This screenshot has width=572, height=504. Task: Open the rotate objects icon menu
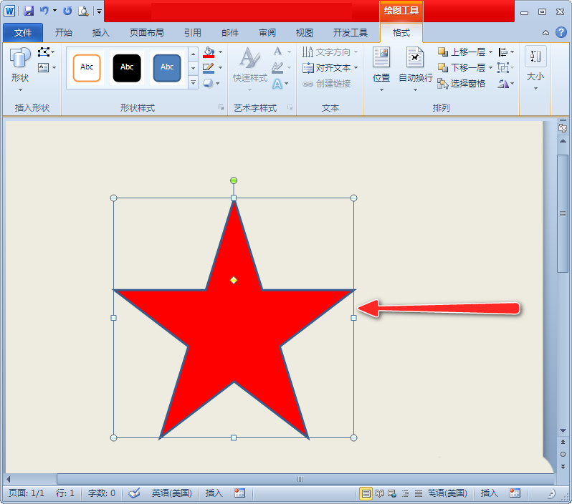[x=506, y=84]
